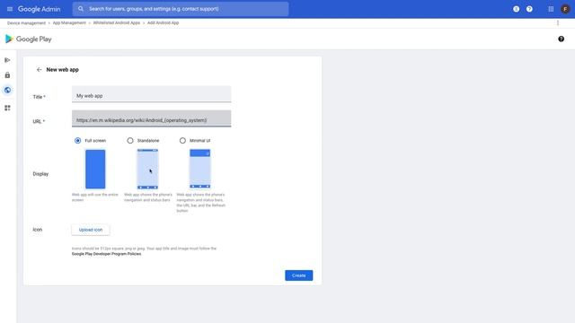Open the Google apps grid launcher
The image size is (575, 323).
(551, 9)
